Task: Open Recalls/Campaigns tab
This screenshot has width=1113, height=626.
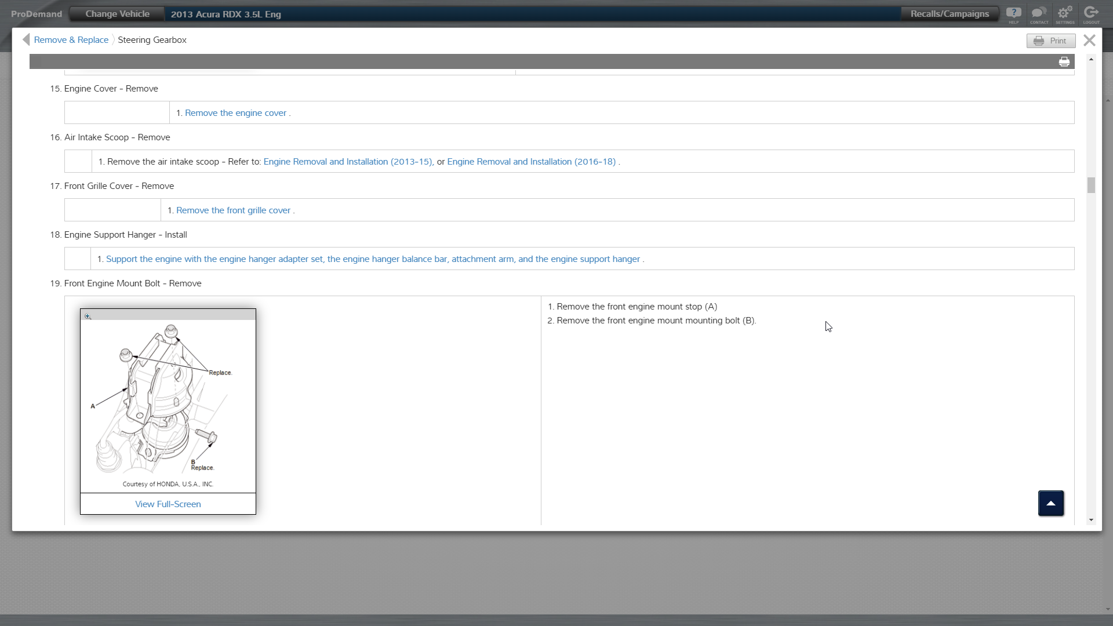Action: point(949,14)
